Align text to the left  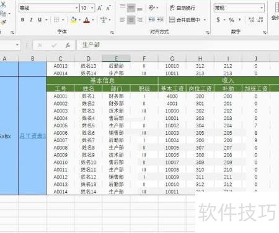click(123, 20)
